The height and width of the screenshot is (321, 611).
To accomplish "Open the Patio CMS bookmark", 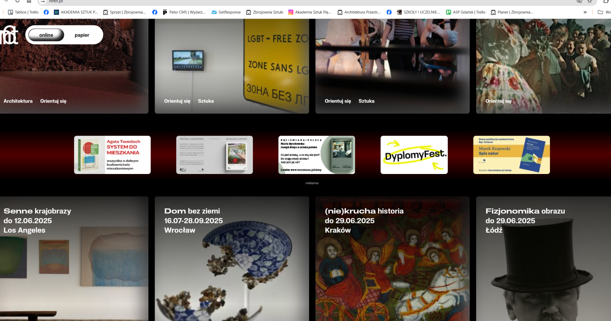I will [x=184, y=12].
